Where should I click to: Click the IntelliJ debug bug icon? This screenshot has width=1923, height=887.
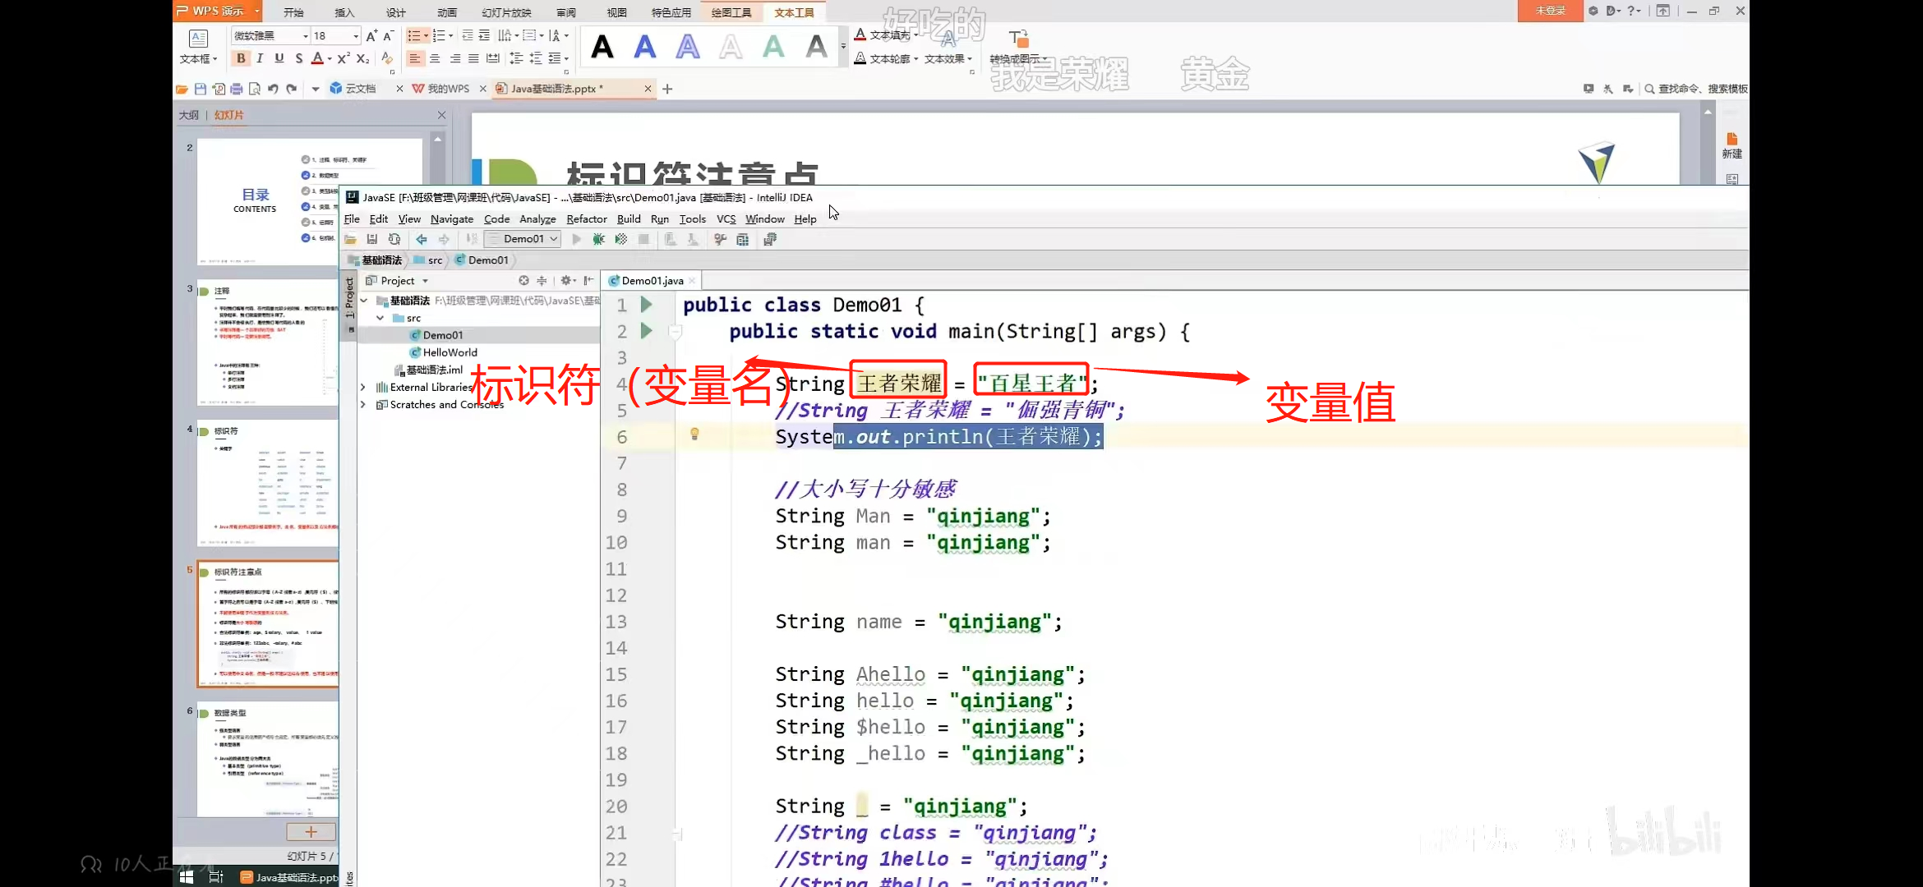[598, 239]
